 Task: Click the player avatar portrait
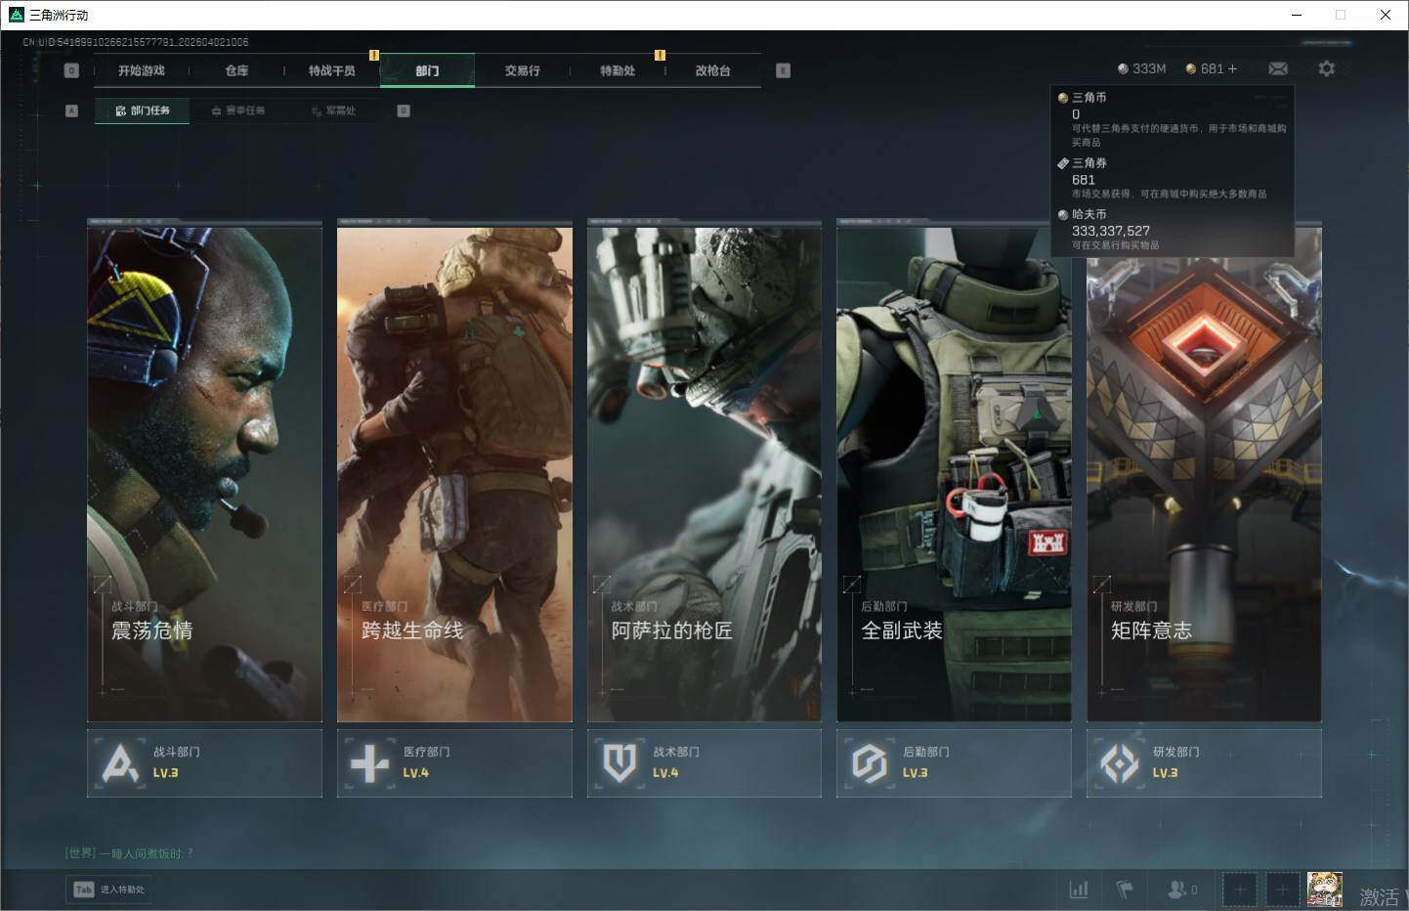(1324, 889)
